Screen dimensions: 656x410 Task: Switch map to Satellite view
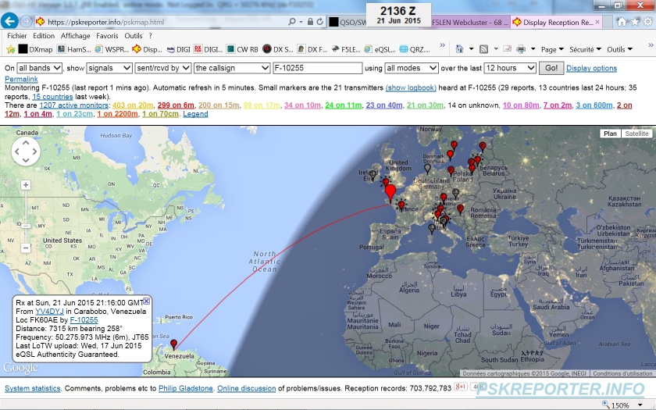pos(637,134)
